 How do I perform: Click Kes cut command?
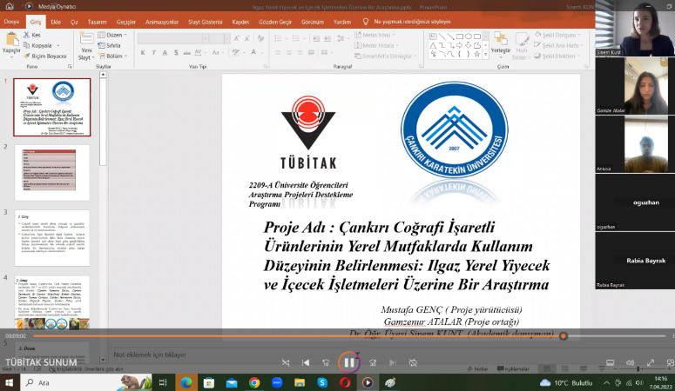click(x=32, y=35)
